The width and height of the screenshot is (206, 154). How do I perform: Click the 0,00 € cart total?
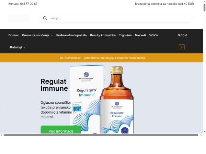pyautogui.click(x=182, y=35)
